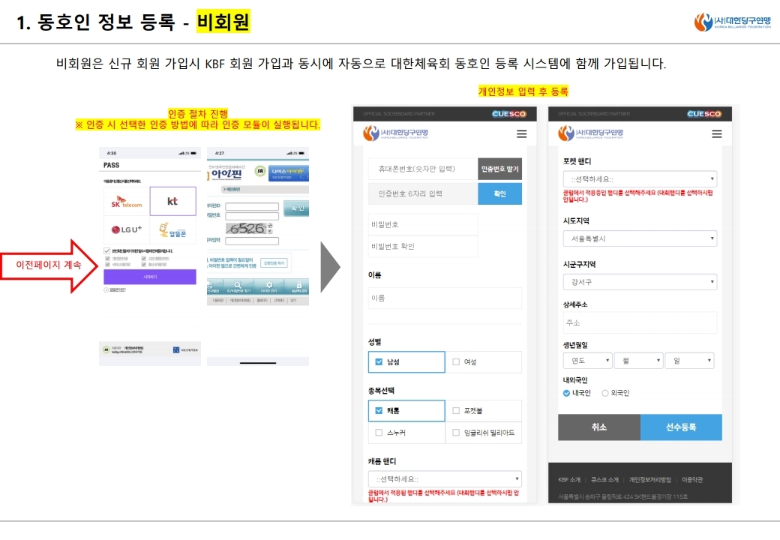Open the 연도 birth year dropdown

click(588, 361)
